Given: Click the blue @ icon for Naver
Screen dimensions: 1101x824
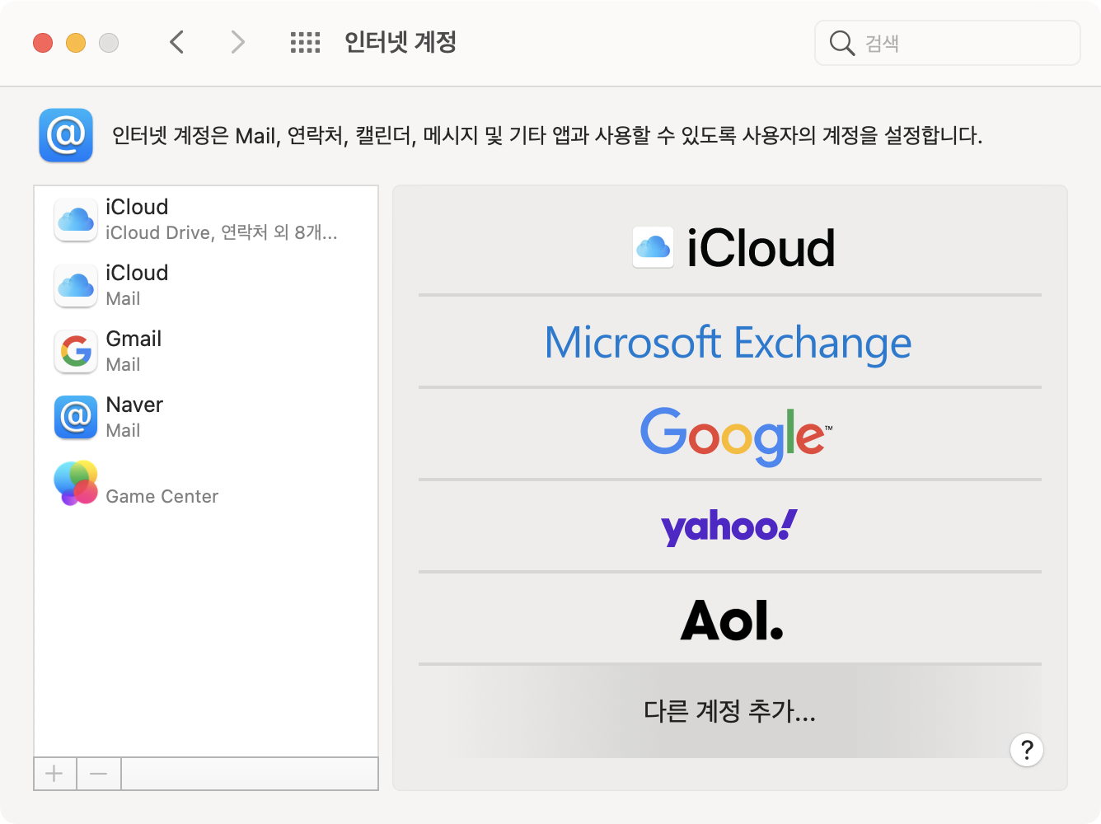Looking at the screenshot, I should pos(76,417).
